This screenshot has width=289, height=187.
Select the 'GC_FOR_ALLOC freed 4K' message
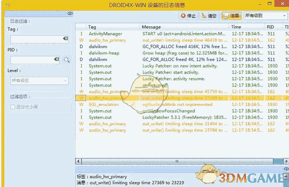pyautogui.click(x=185, y=60)
